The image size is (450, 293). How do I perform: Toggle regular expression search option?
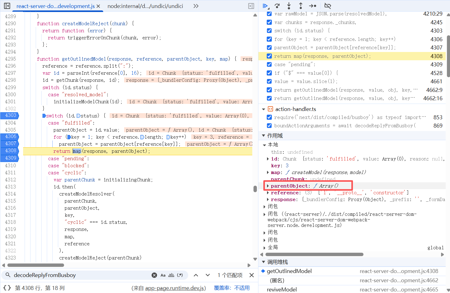tap(180, 275)
